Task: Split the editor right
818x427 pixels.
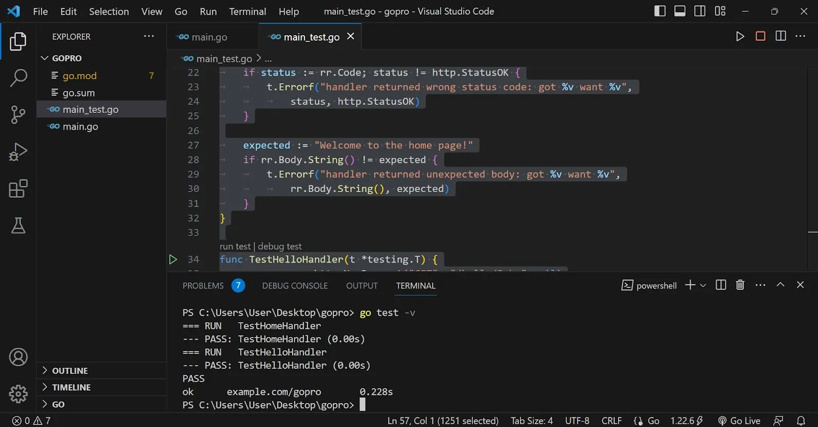Action: point(781,36)
